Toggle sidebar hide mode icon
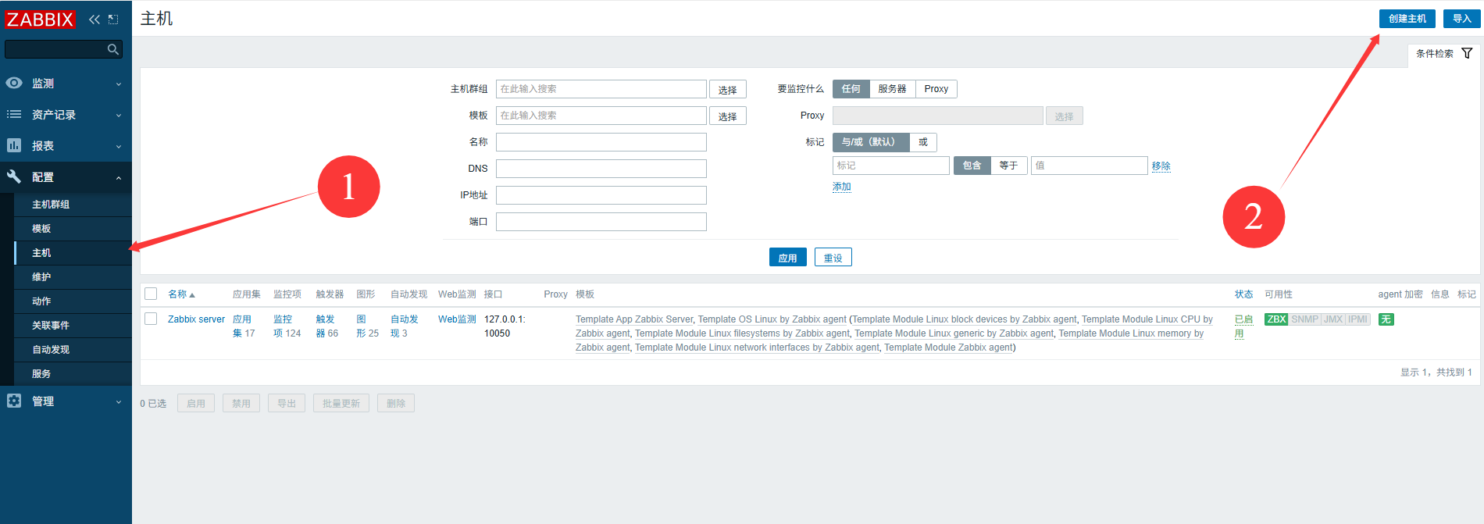Screen dimensions: 1484x524 click(113, 20)
